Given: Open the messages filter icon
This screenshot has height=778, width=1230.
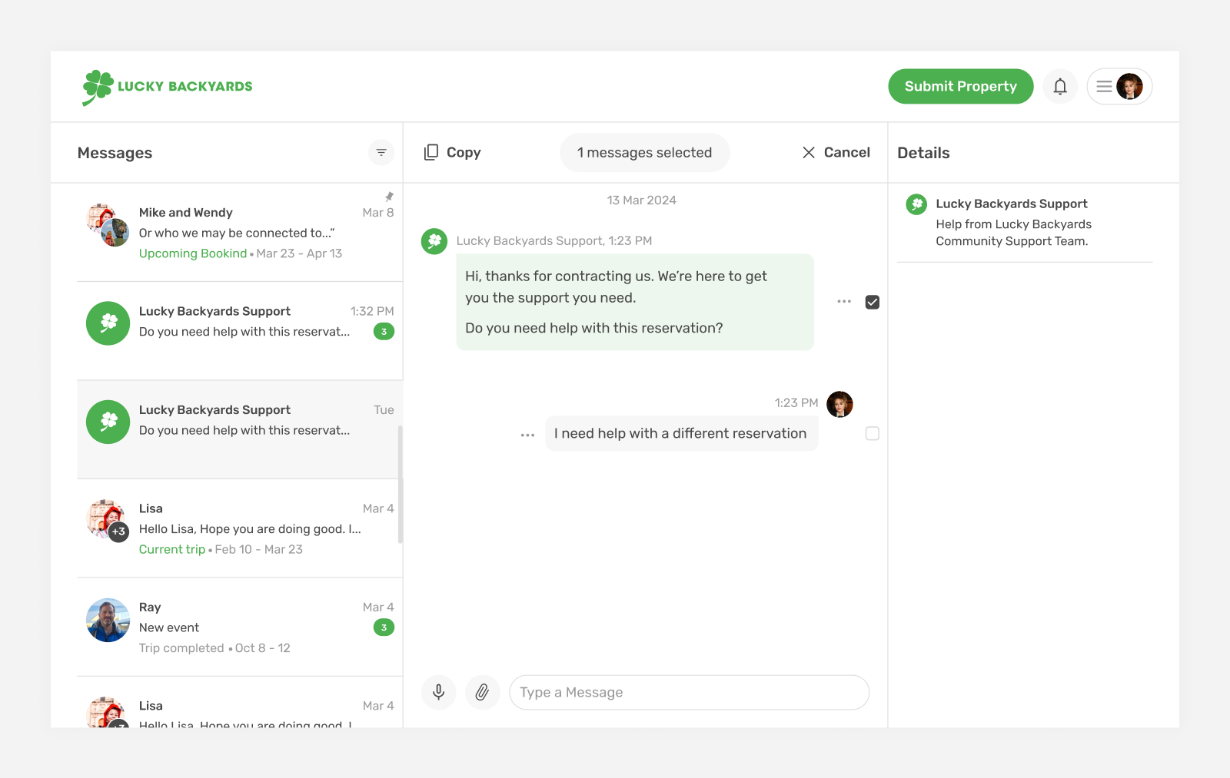Looking at the screenshot, I should 381,153.
